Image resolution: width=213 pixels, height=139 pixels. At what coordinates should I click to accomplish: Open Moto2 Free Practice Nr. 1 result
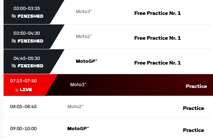158,38
